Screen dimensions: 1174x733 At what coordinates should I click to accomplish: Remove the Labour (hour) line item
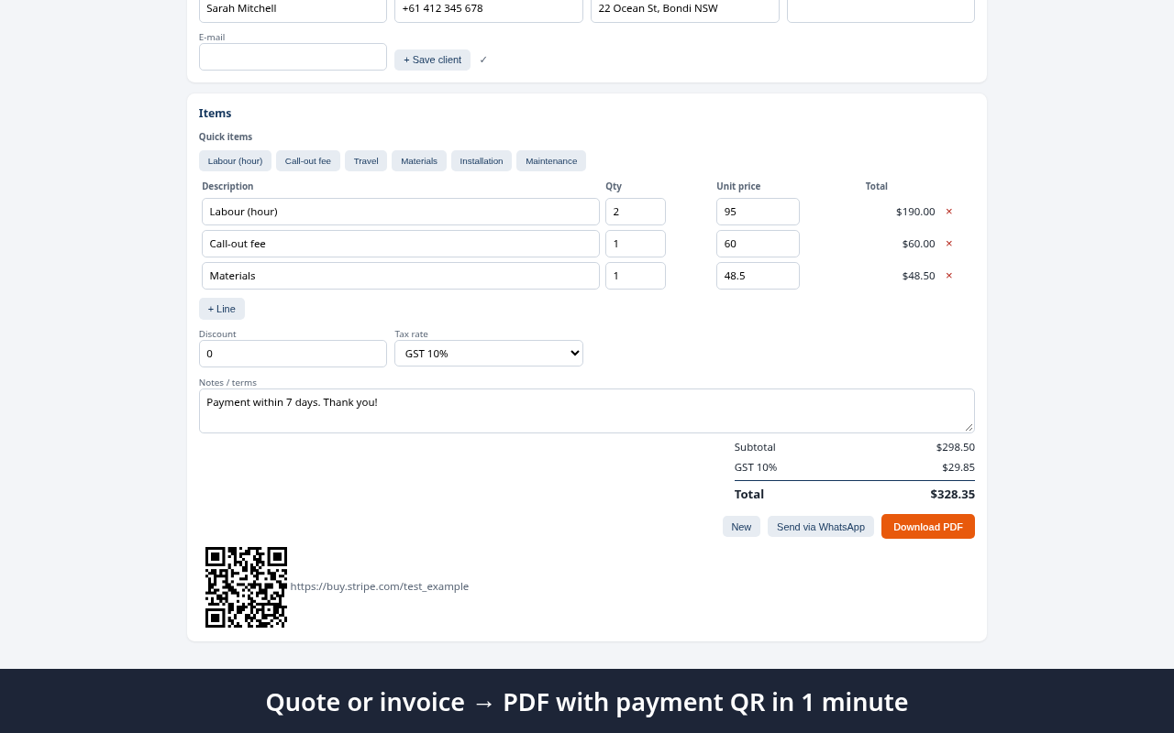click(949, 212)
